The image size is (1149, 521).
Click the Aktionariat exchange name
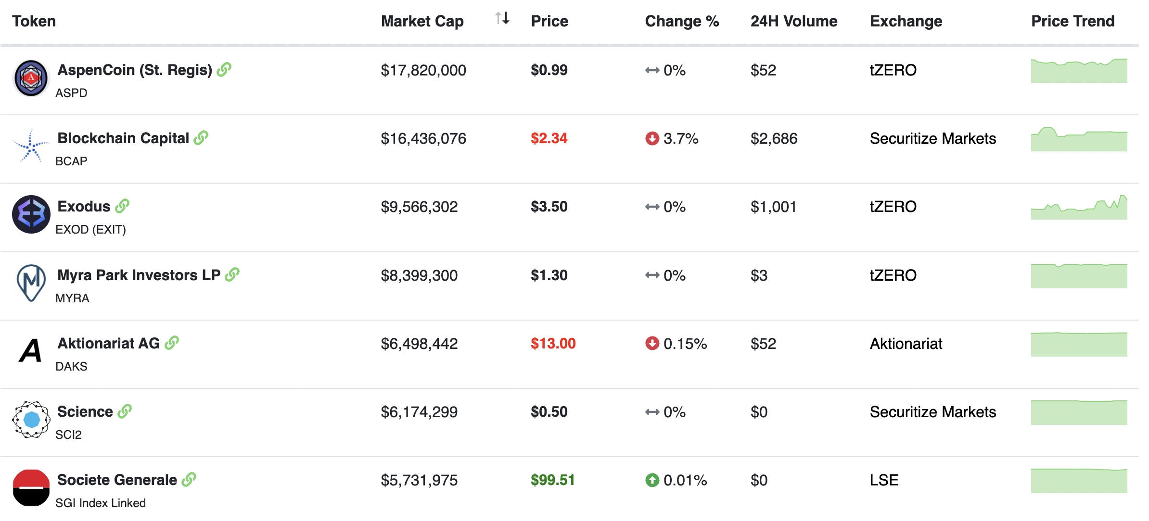point(906,344)
